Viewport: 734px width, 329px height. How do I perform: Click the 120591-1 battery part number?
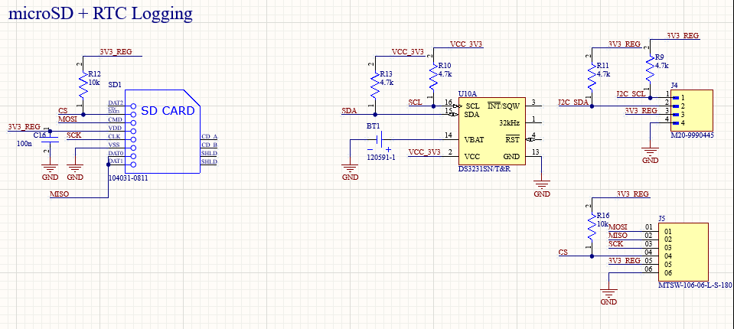(381, 158)
